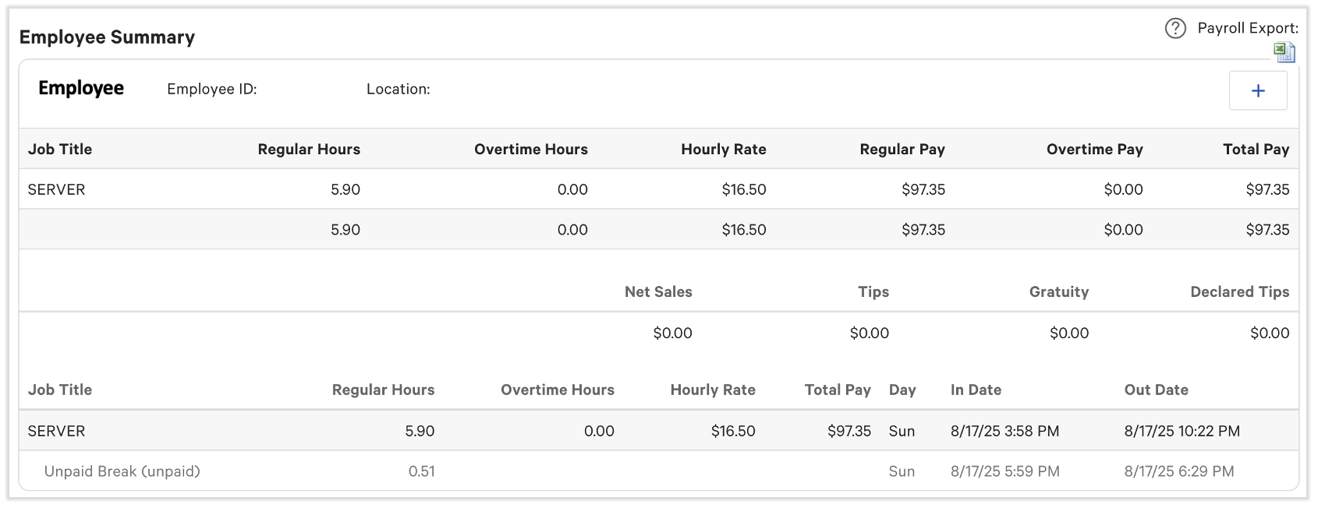1318x508 pixels.
Task: Click the Regular Pay column header
Action: click(x=902, y=150)
